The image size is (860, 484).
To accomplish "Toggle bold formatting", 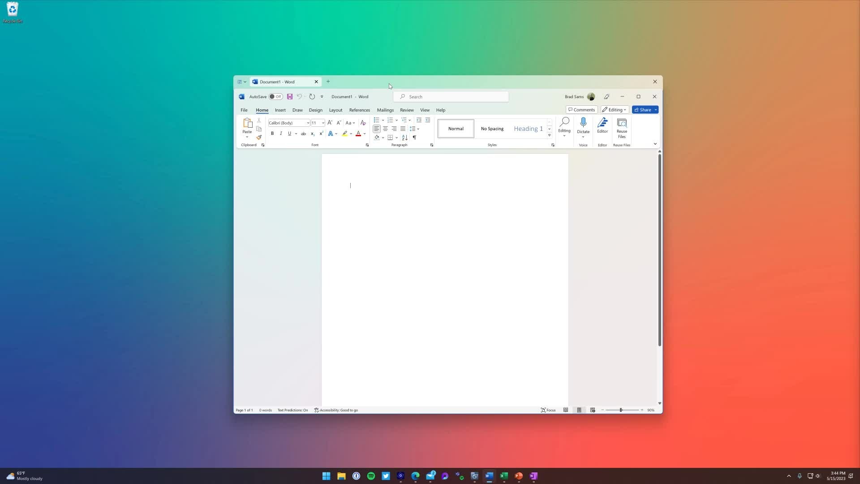I will point(272,134).
